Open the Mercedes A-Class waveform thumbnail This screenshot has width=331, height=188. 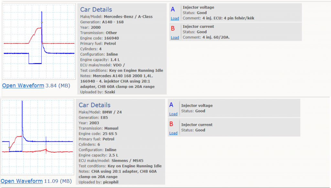(x=39, y=42)
